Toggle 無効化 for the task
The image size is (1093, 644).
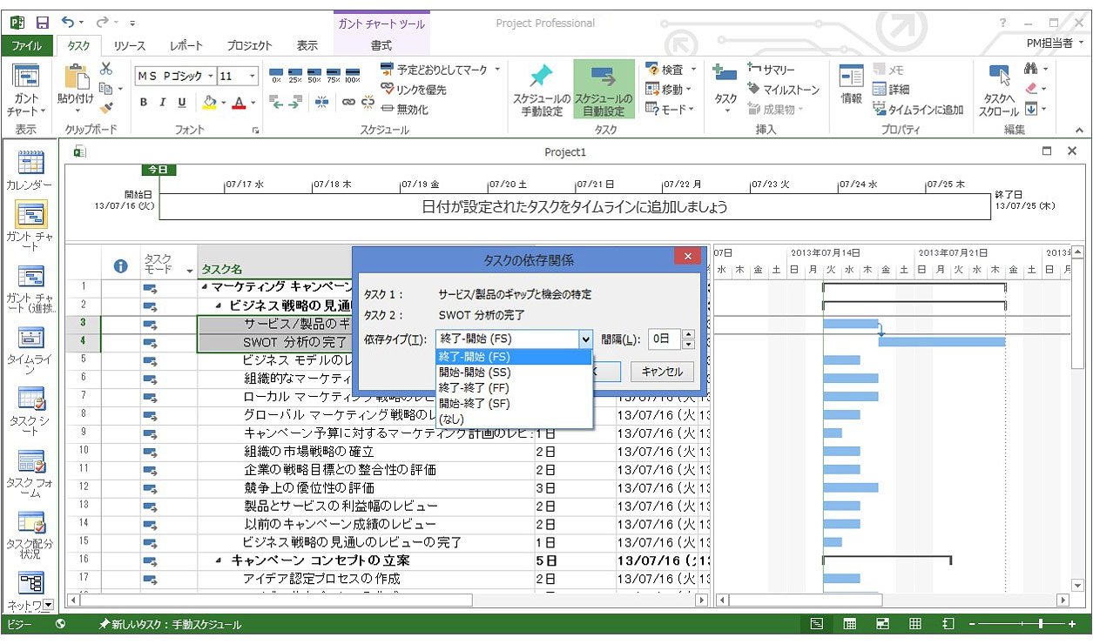point(405,110)
